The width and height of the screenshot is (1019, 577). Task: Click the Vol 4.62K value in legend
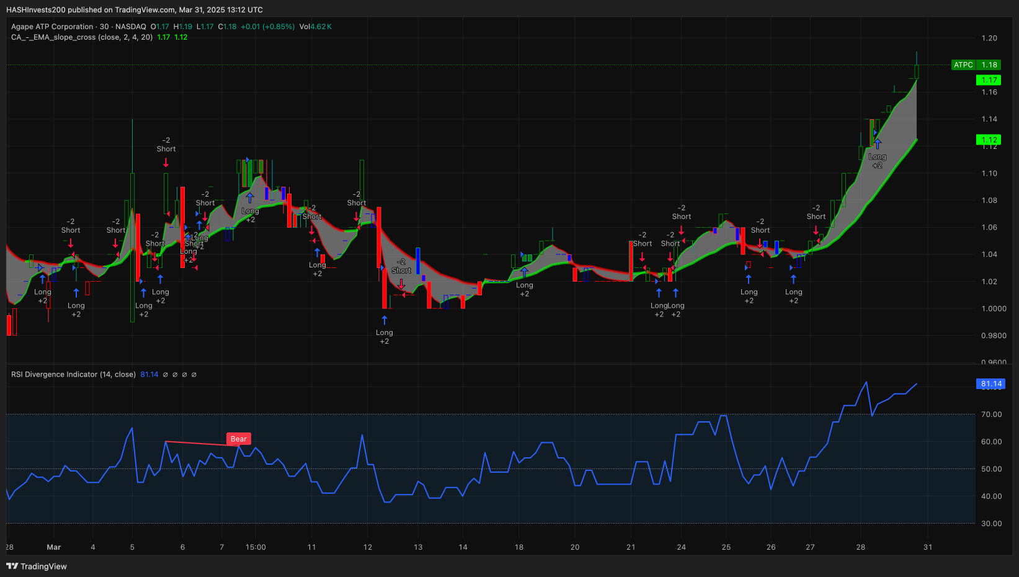click(x=316, y=27)
